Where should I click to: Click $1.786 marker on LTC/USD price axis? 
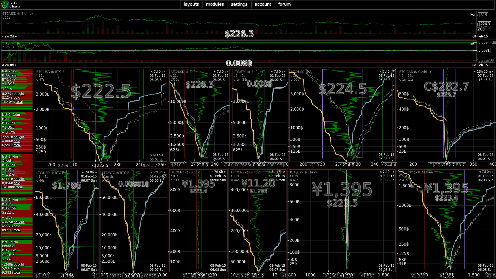pos(67,276)
